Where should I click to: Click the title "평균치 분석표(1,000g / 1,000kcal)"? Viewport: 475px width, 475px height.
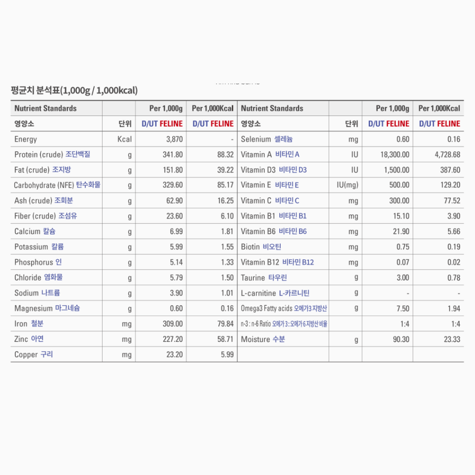pyautogui.click(x=74, y=90)
